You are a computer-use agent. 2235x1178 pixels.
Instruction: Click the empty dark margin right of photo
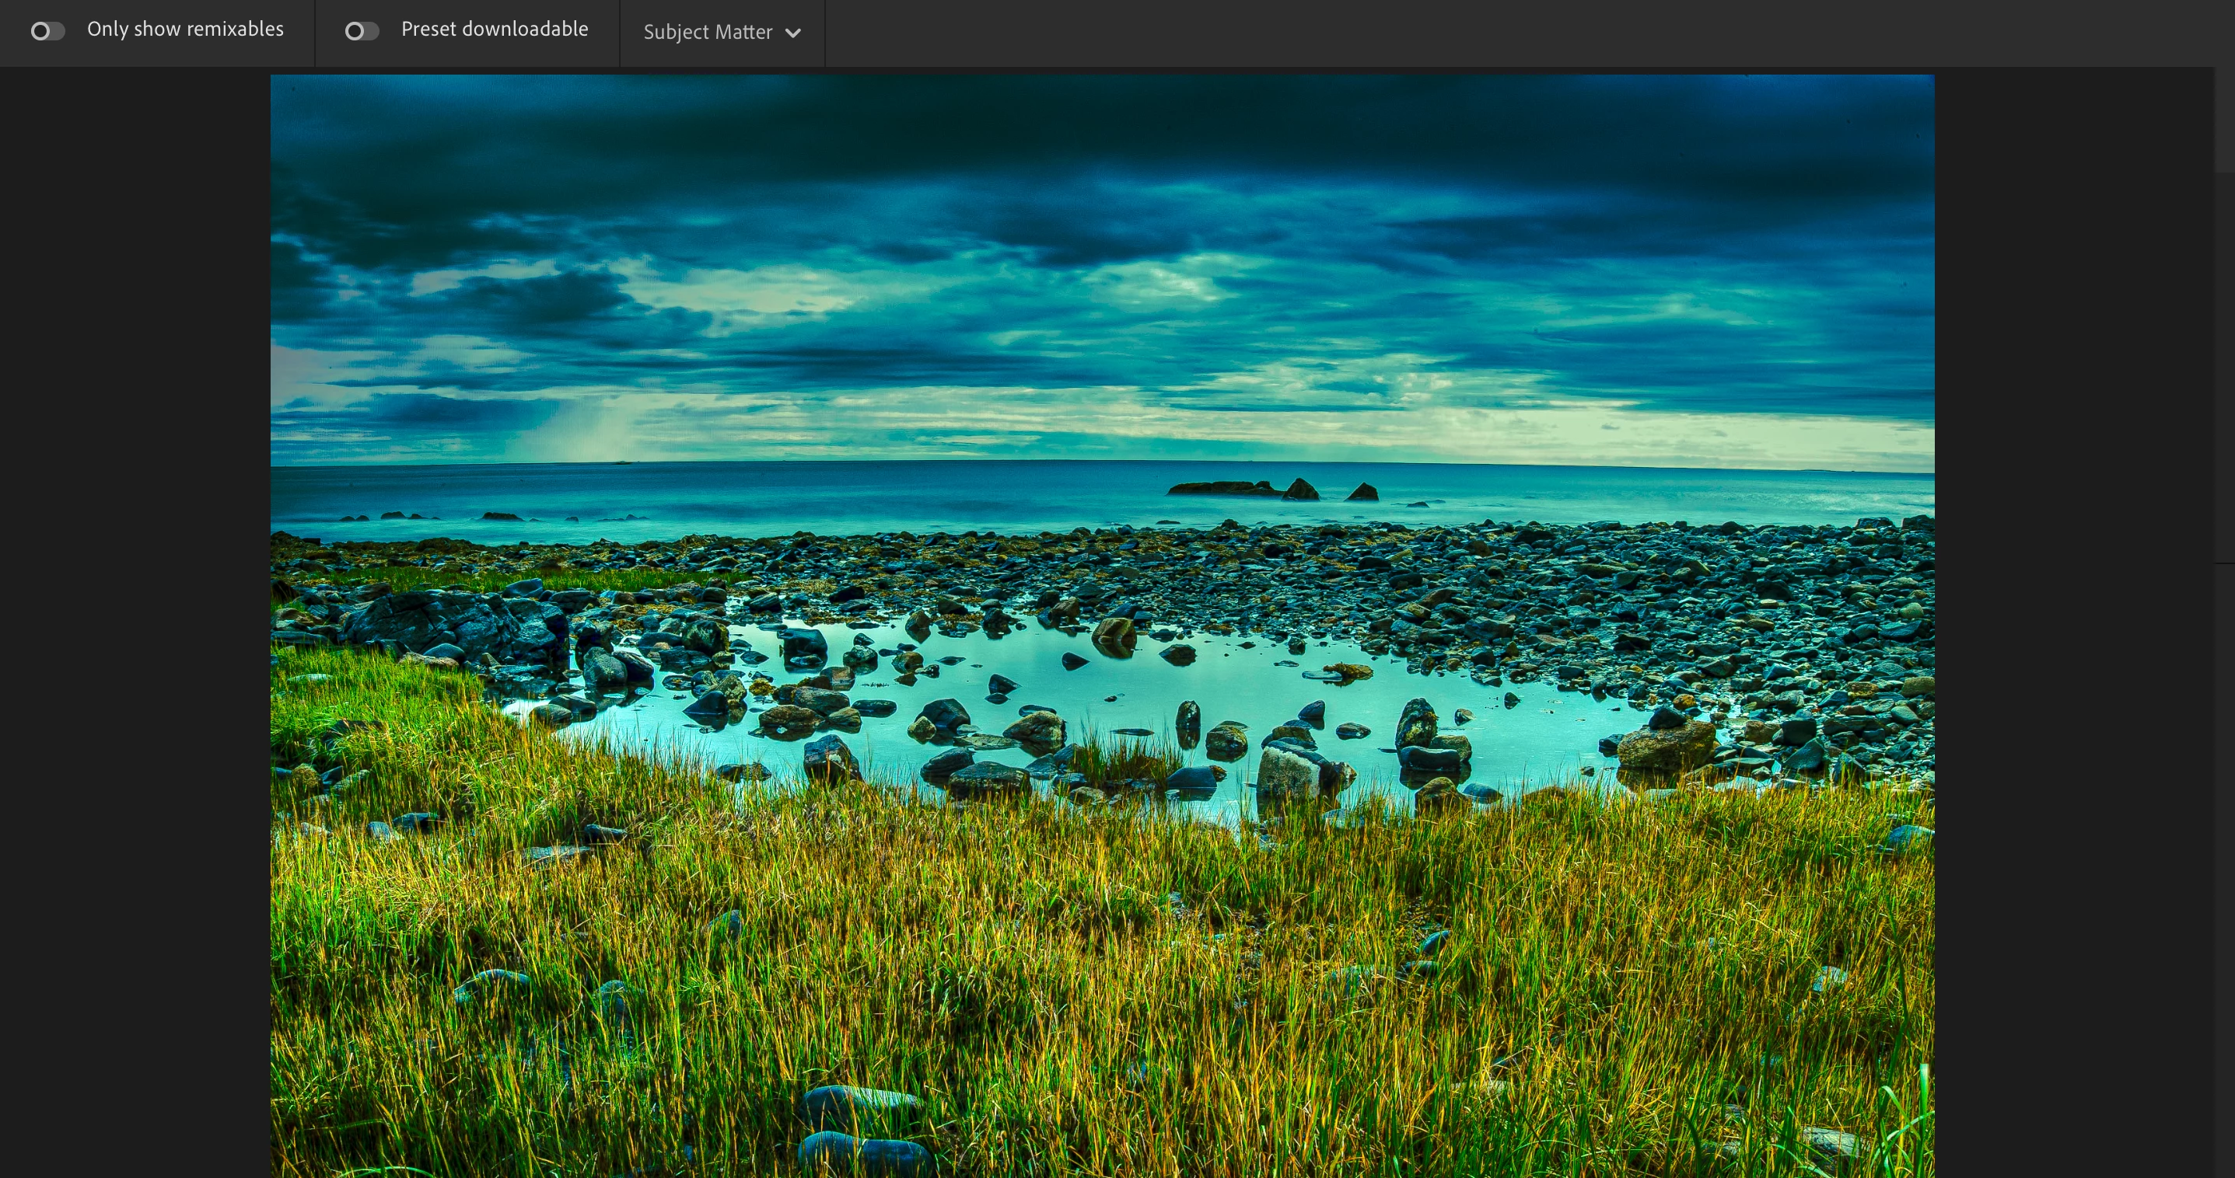[x=2073, y=607]
